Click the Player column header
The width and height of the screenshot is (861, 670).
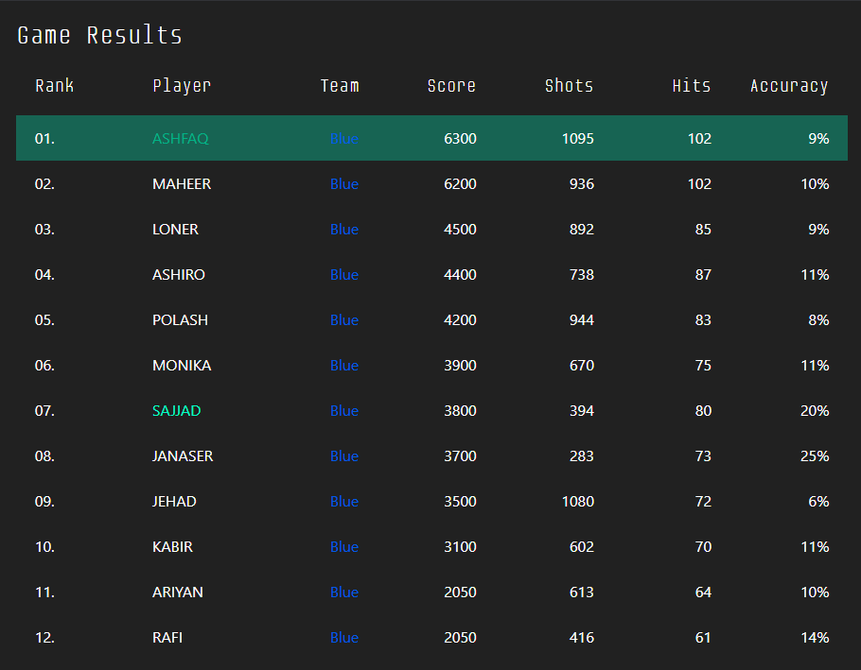(x=182, y=86)
